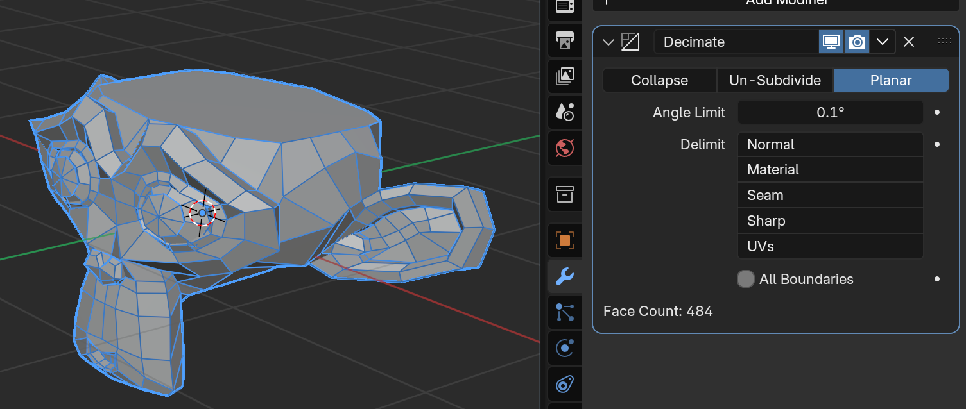
Task: Select the Modifiers tab (wrench icon)
Action: [x=564, y=276]
